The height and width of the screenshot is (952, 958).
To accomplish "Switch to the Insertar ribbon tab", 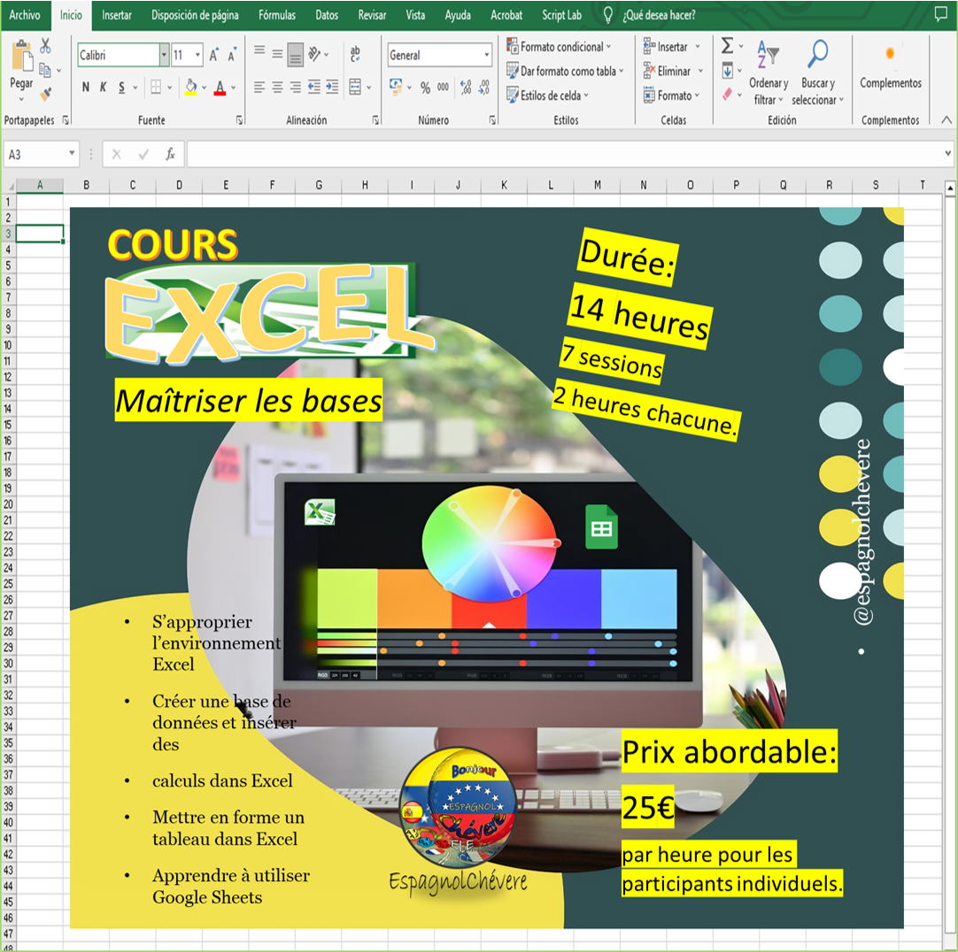I will 117,15.
